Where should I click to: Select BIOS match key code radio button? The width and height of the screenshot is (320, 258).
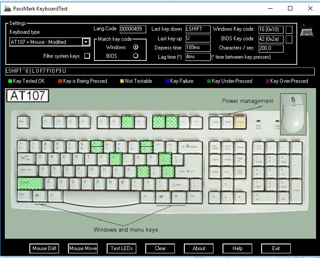coord(136,56)
